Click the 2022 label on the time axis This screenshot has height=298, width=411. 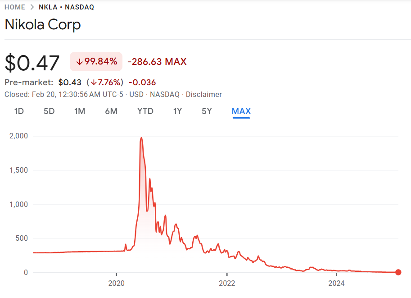tap(227, 284)
